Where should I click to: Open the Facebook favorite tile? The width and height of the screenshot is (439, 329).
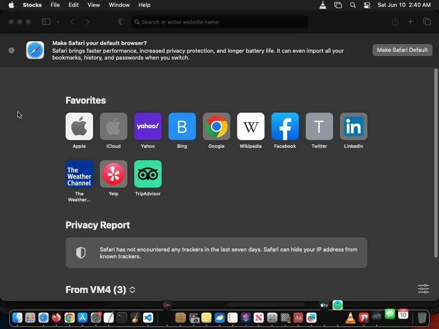click(285, 126)
